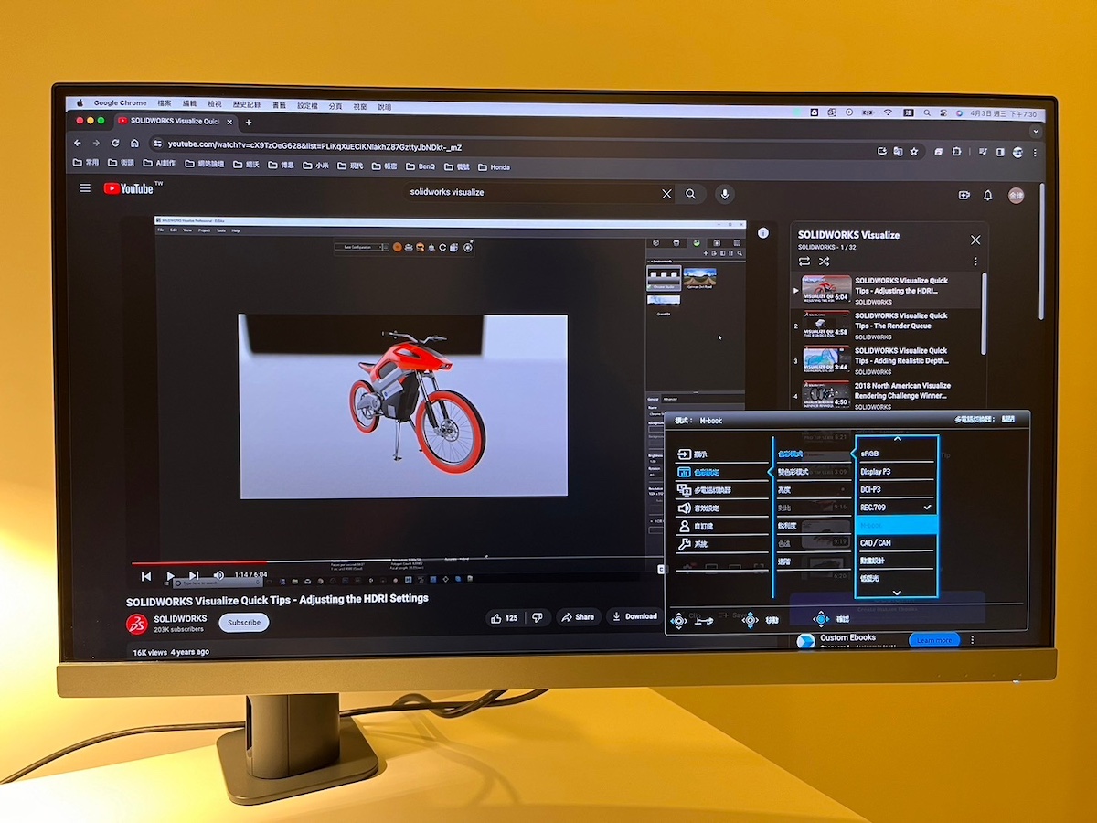Open the YouTube hamburger guide menu

click(85, 188)
